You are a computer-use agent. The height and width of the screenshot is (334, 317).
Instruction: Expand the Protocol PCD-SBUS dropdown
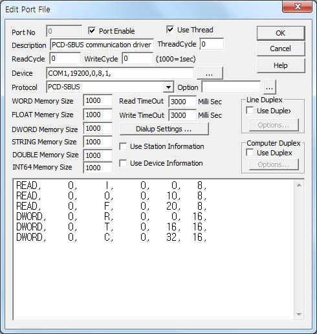[x=168, y=87]
